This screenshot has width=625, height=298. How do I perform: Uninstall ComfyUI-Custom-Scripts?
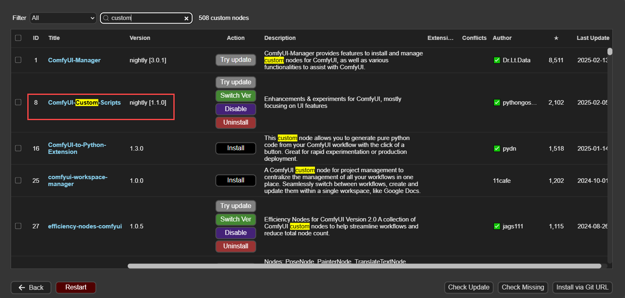point(236,123)
